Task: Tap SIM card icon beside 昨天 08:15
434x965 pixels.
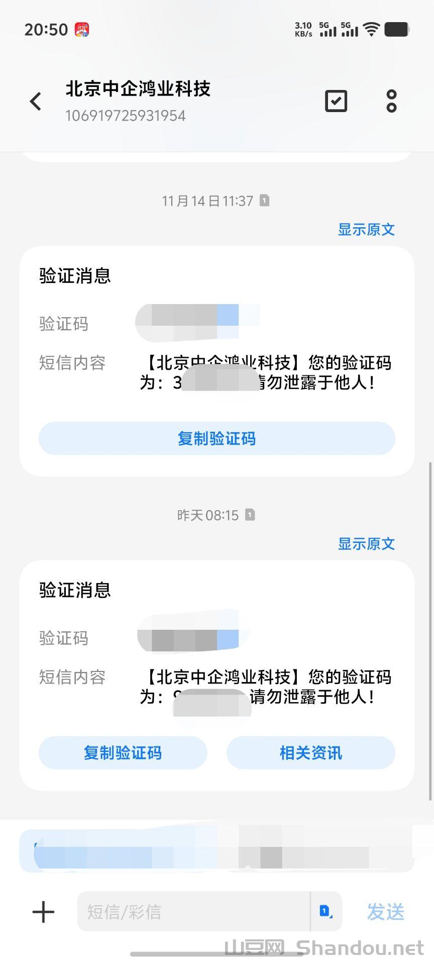Action: point(250,515)
